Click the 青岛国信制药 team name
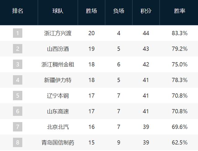This screenshot has height=151, width=198. point(58,143)
